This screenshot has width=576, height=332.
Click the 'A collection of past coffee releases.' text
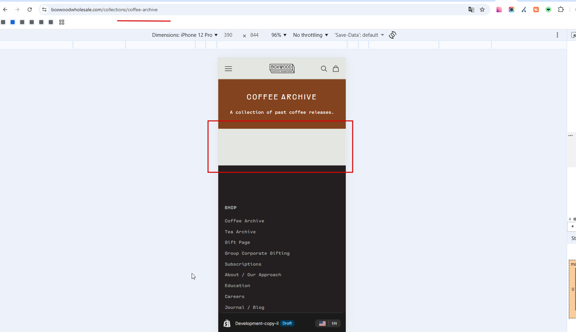[282, 112]
